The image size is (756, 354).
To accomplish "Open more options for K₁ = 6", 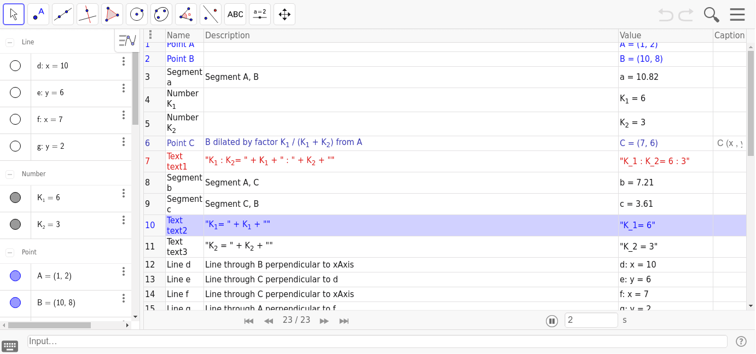I will [124, 193].
